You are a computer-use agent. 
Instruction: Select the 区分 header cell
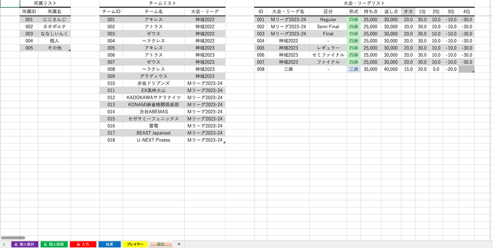tap(328, 11)
